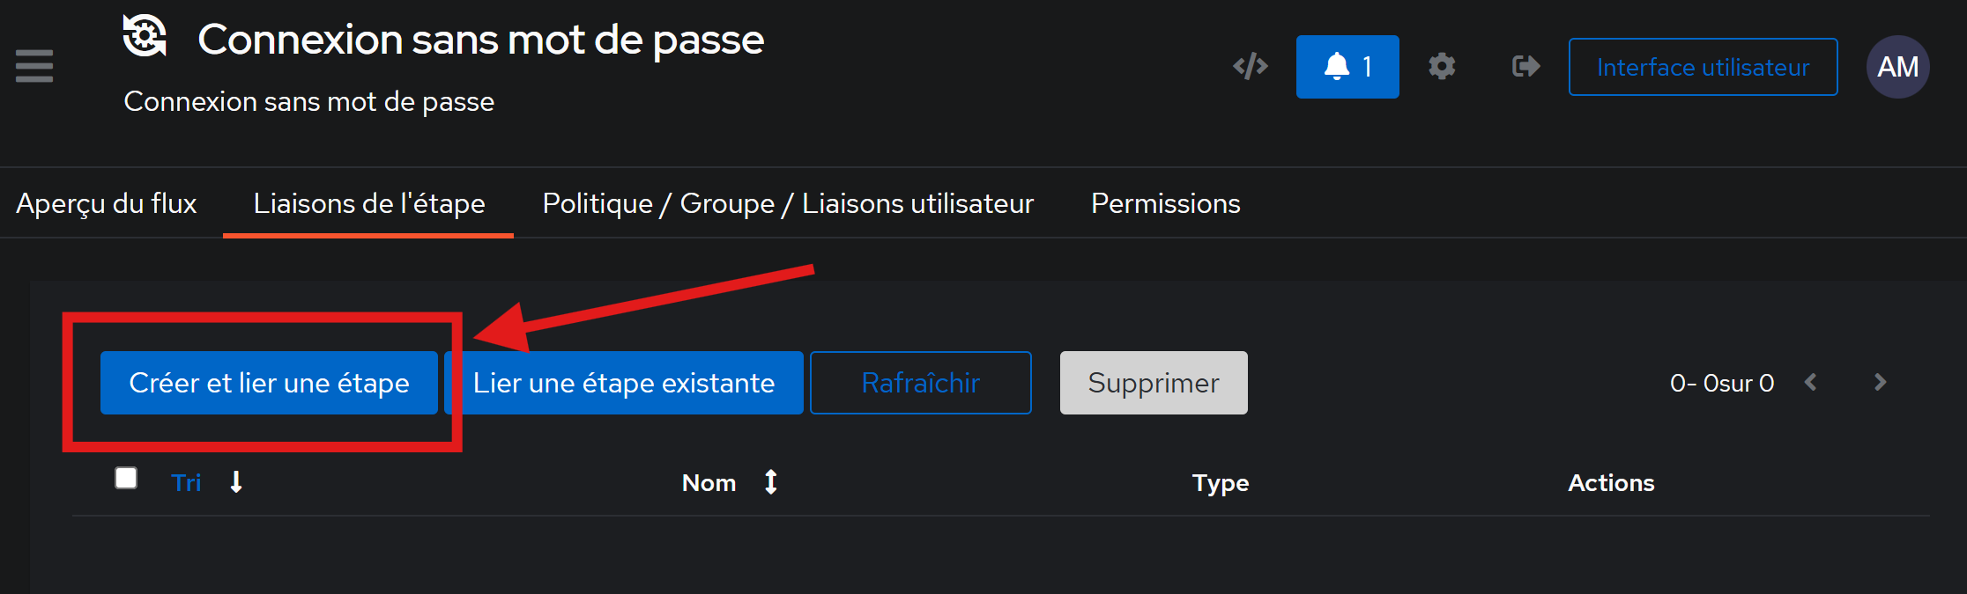Click the AM user avatar
1967x594 pixels.
click(x=1897, y=67)
